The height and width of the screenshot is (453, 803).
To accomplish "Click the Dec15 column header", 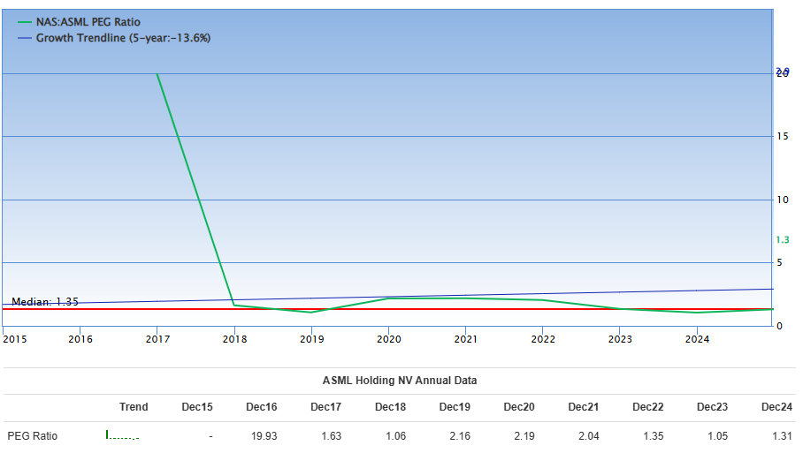I will [197, 407].
